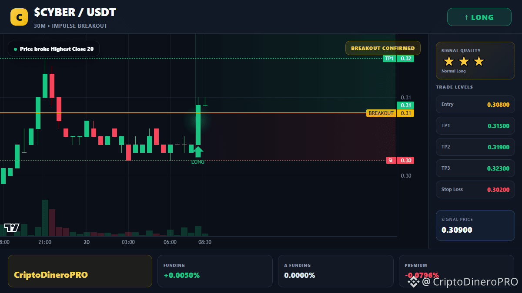Screen dimensions: 522x293
Task: Click the green 0.31 current price tag
Action: pyautogui.click(x=405, y=105)
